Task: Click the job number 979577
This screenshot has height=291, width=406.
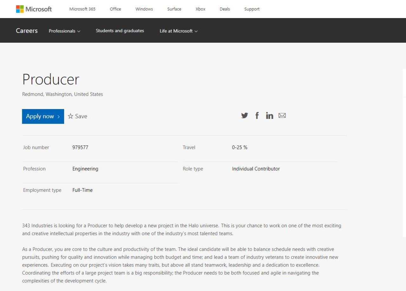Action: click(80, 147)
